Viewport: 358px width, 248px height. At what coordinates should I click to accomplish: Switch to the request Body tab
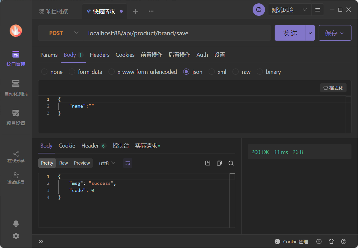click(x=73, y=55)
